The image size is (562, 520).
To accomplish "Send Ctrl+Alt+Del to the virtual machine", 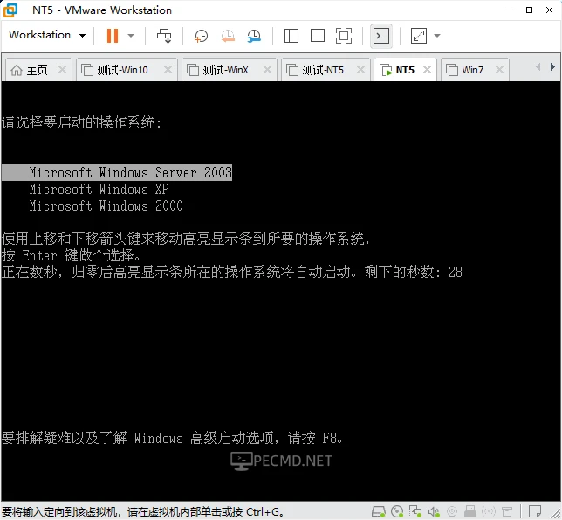I will tap(164, 36).
